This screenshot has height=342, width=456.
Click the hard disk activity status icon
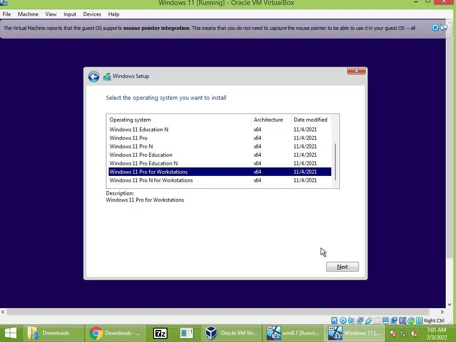coord(334,321)
